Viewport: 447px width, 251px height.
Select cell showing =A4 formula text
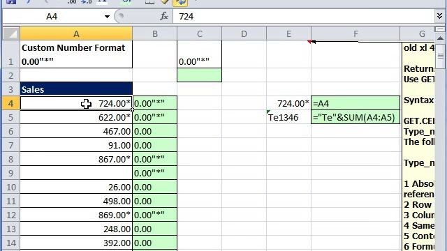tap(356, 103)
